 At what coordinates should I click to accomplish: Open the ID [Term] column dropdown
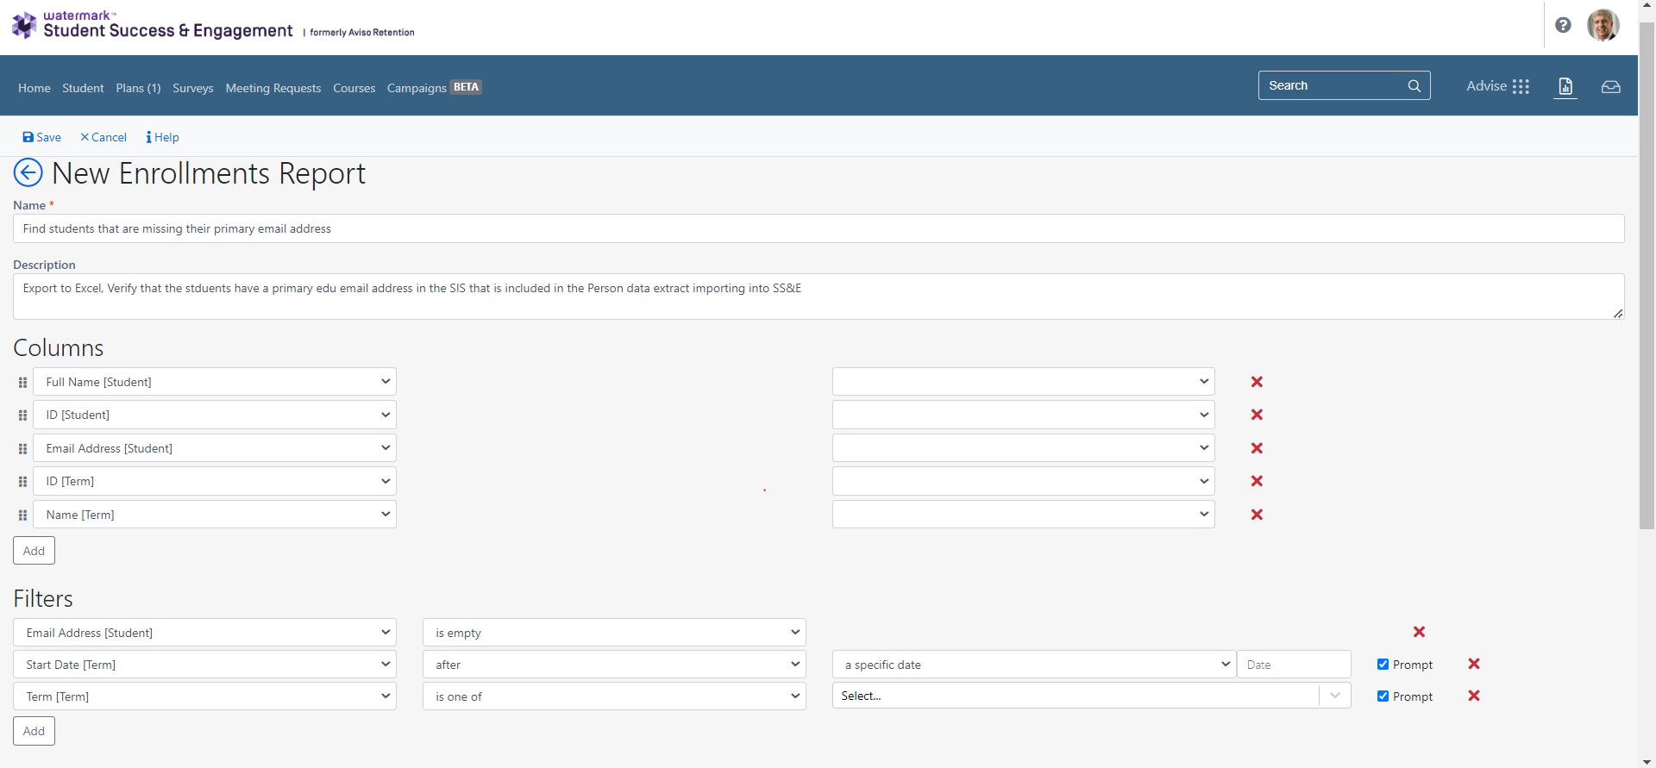pos(215,481)
